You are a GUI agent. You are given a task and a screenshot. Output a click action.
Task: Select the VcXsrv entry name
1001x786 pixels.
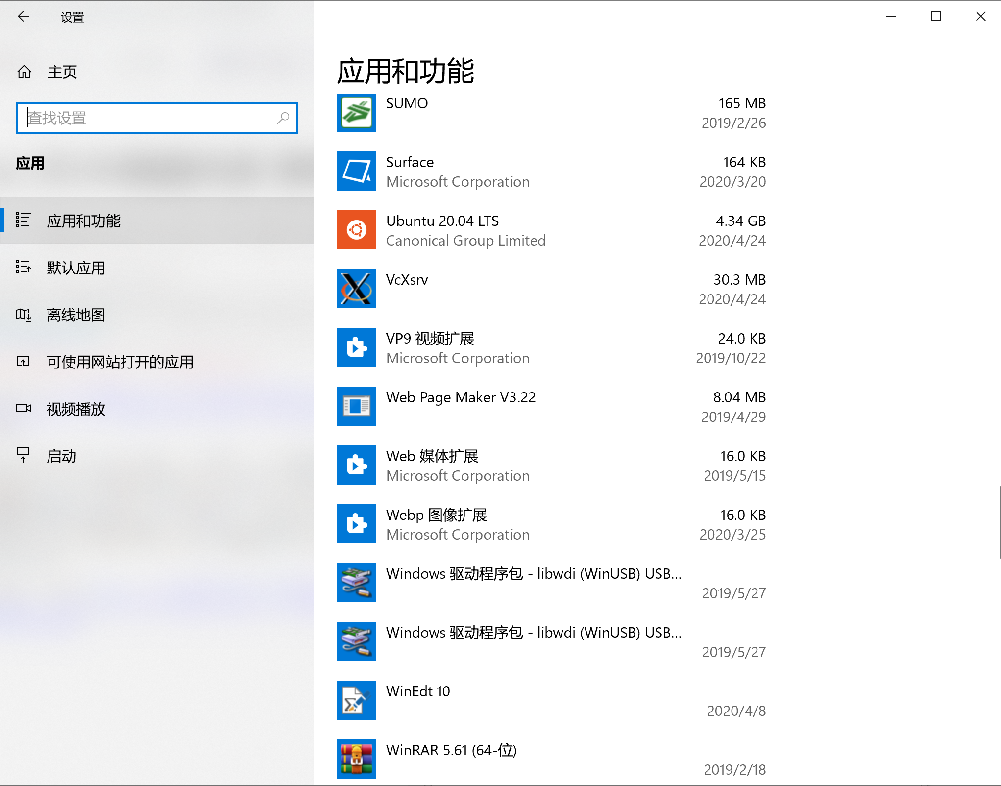coord(407,280)
